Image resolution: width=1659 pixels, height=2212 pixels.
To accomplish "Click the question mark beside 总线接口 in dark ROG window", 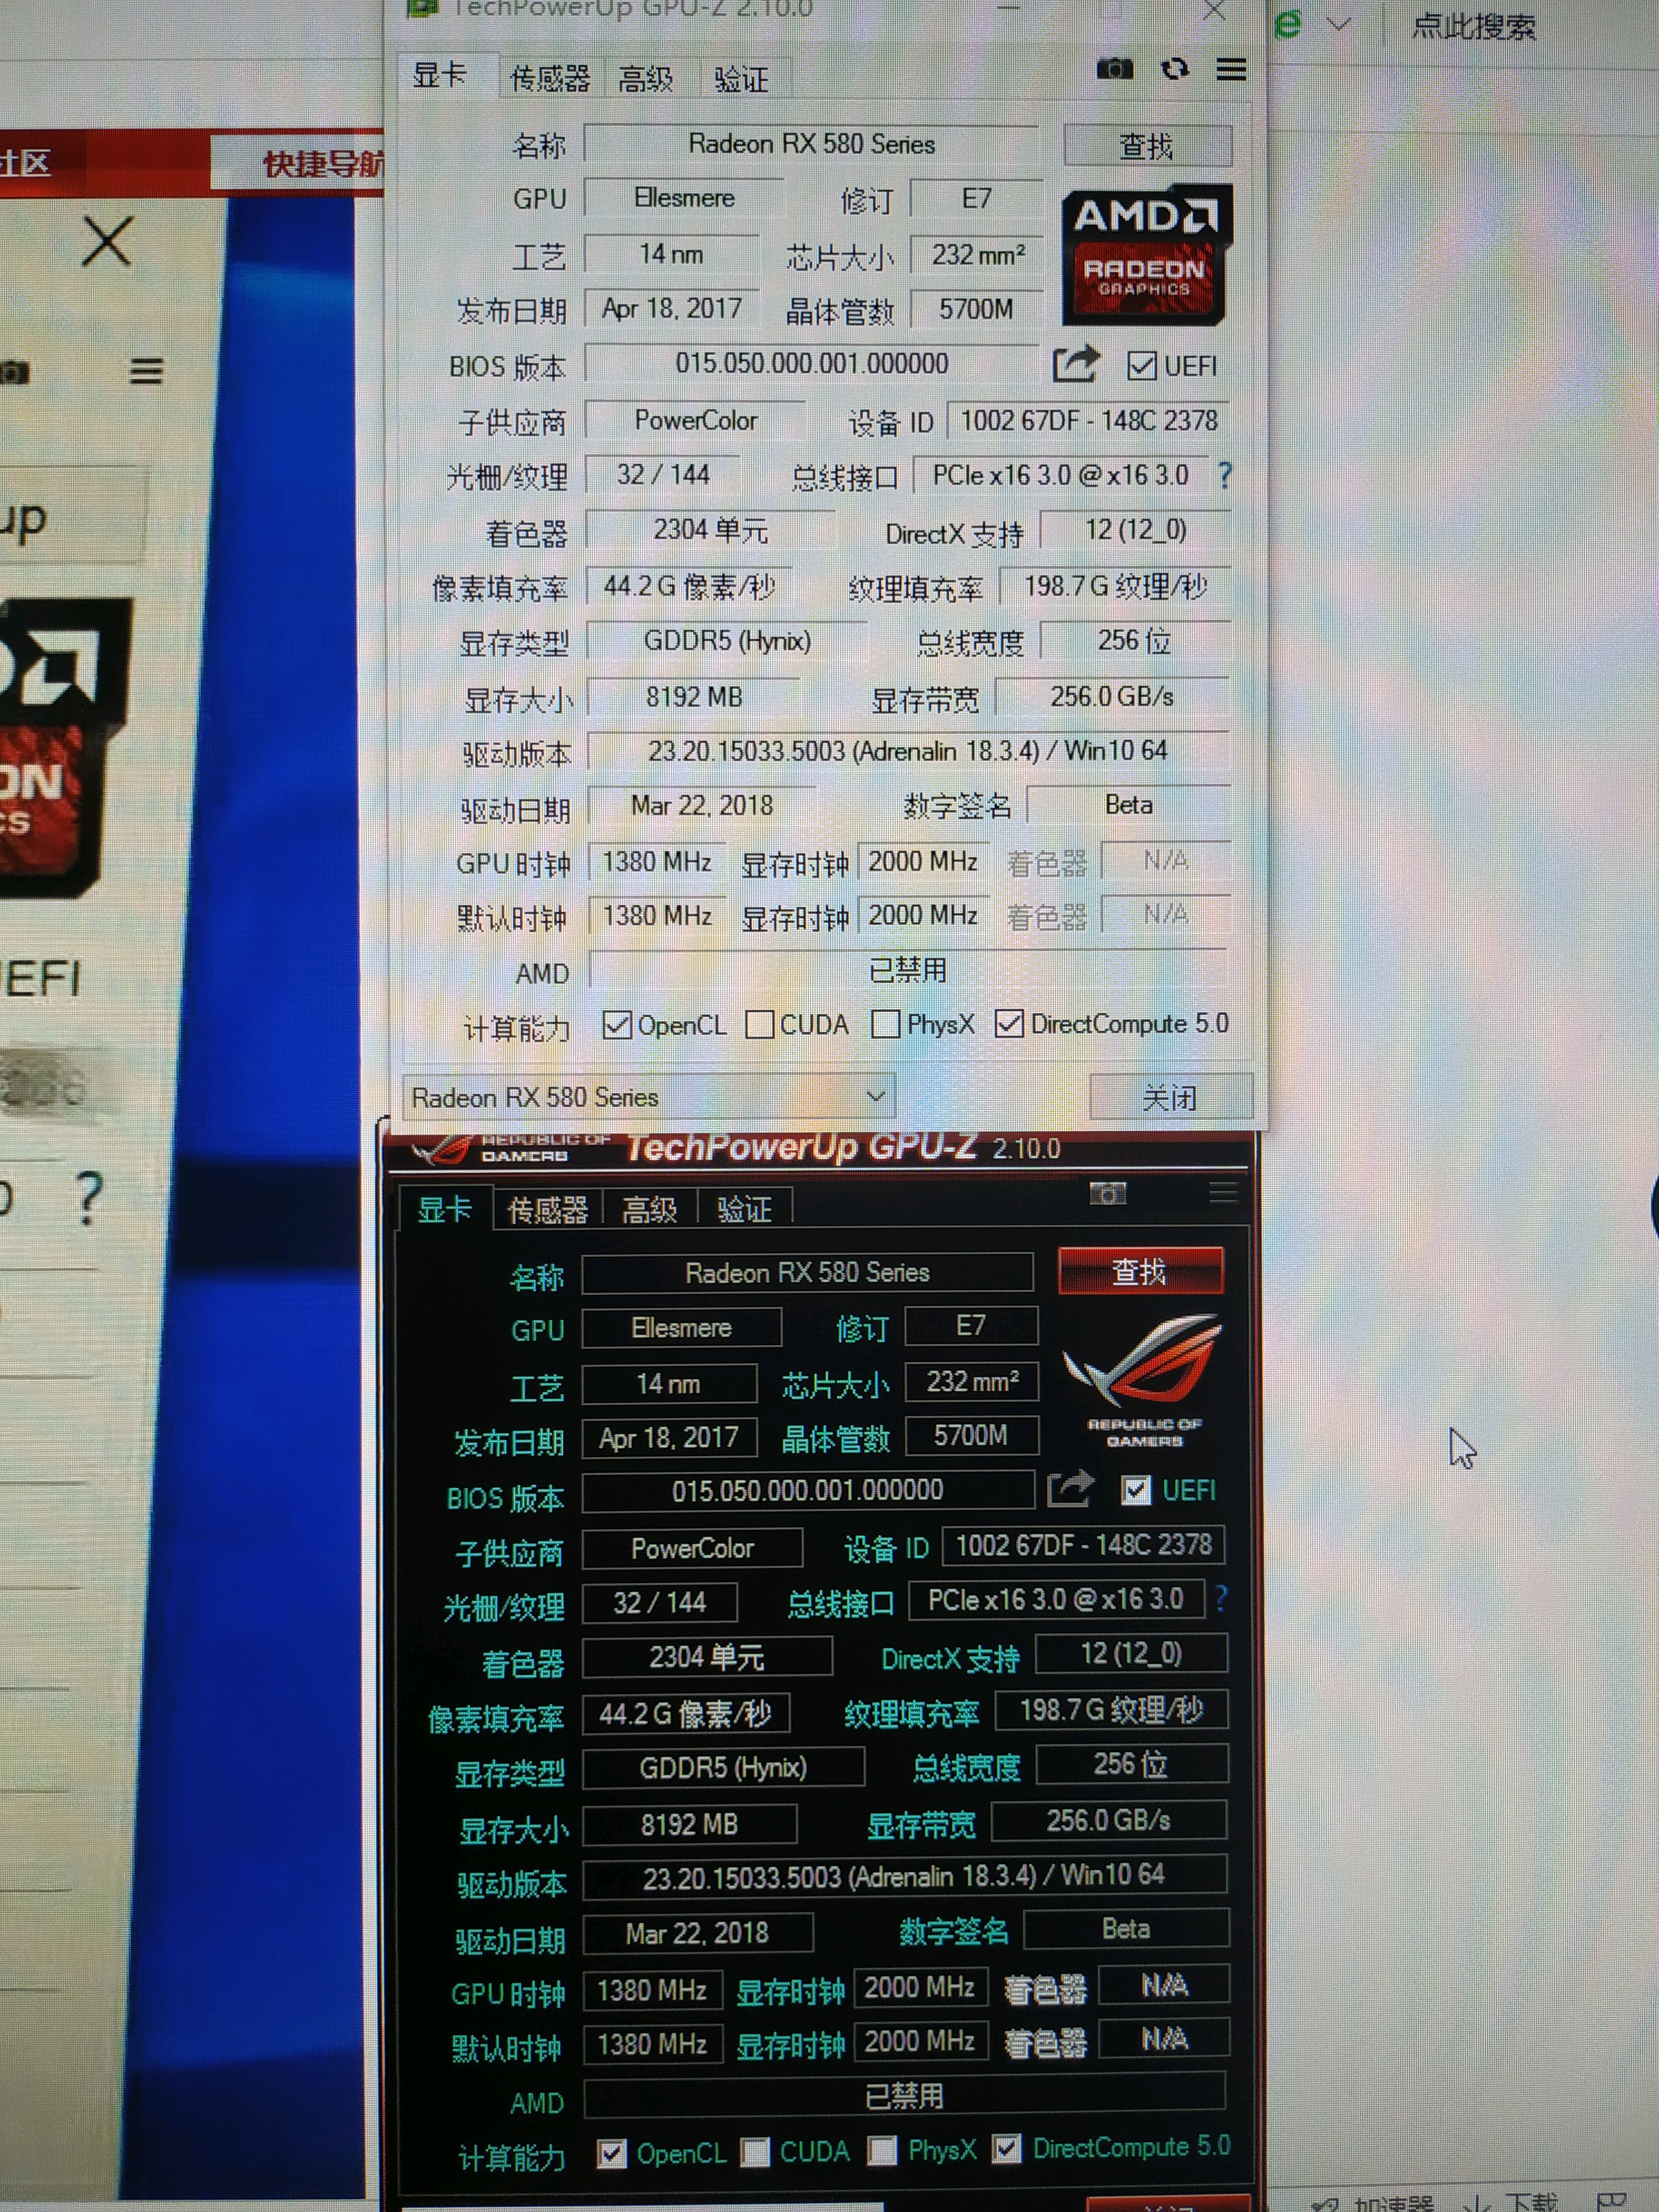I will click(x=1221, y=1599).
